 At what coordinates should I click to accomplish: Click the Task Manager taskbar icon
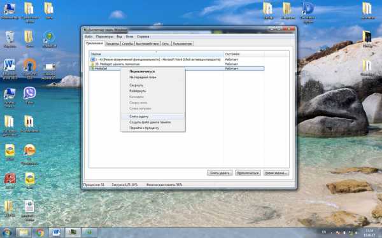point(73,233)
